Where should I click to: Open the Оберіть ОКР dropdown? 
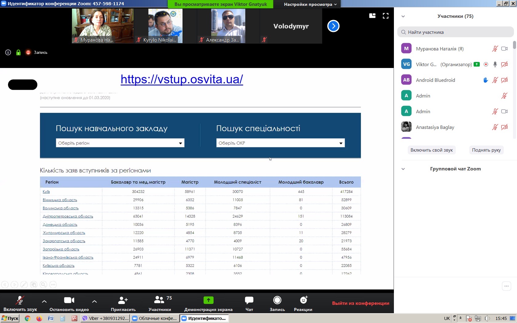coord(280,143)
